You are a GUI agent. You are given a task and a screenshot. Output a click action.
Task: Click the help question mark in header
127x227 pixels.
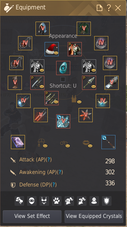coord(109,8)
